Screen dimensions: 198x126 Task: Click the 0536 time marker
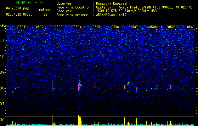point(115,27)
